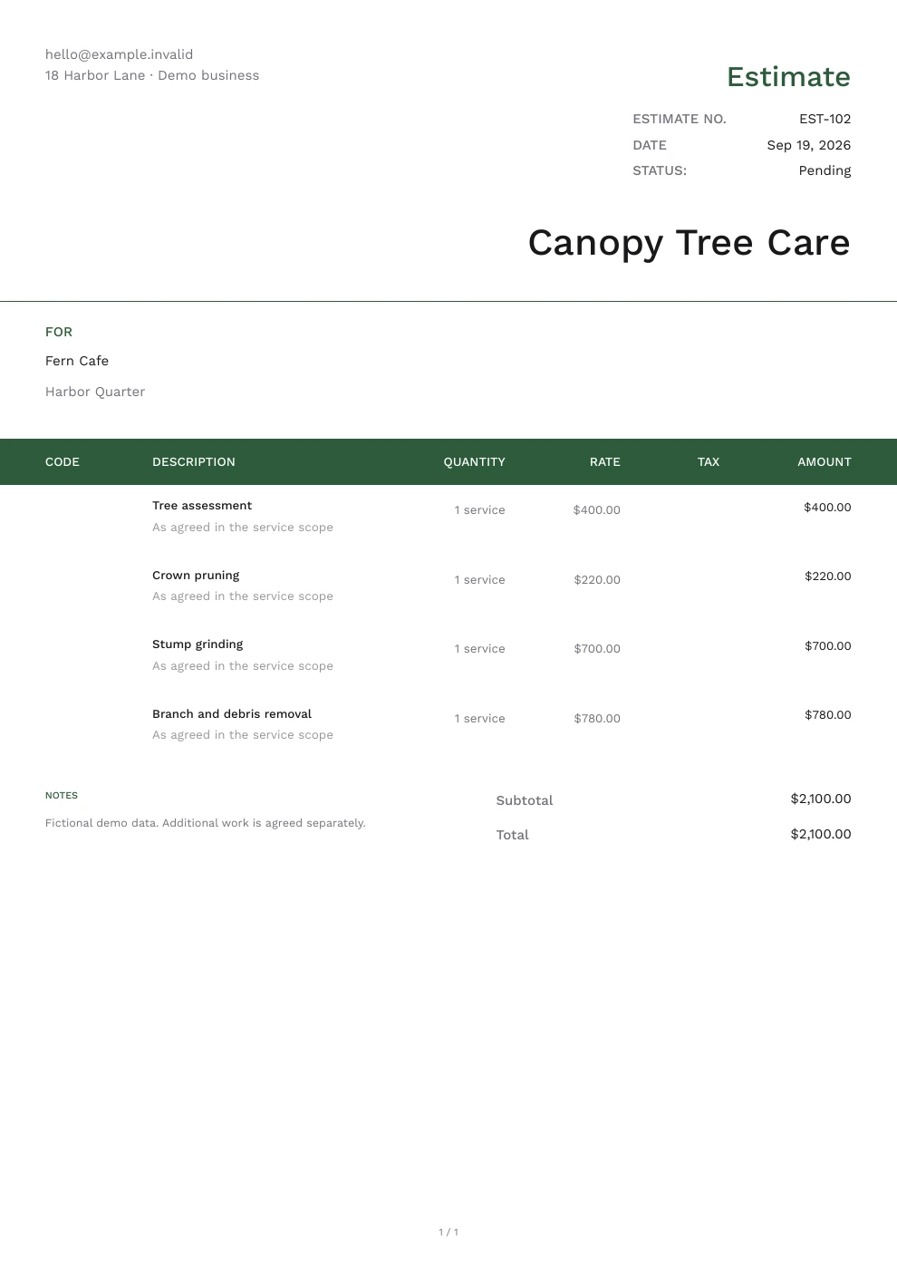897x1269 pixels.
Task: Select the 'Tree assessment' line item
Action: tap(202, 506)
